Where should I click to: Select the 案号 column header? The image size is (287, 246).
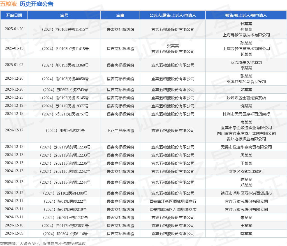click(64, 15)
